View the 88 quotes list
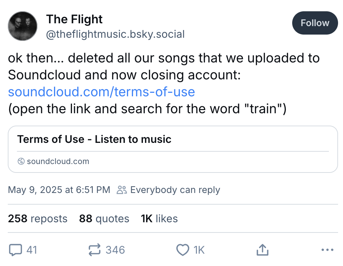Image resolution: width=343 pixels, height=266 pixels. [104, 219]
